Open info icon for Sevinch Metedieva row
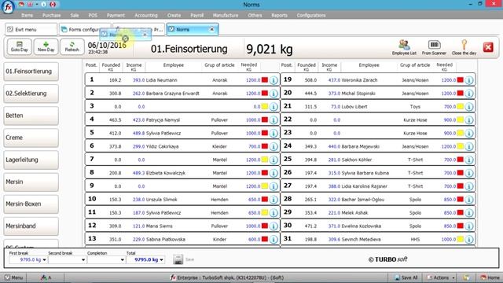This screenshot has height=283, width=503. [x=469, y=239]
